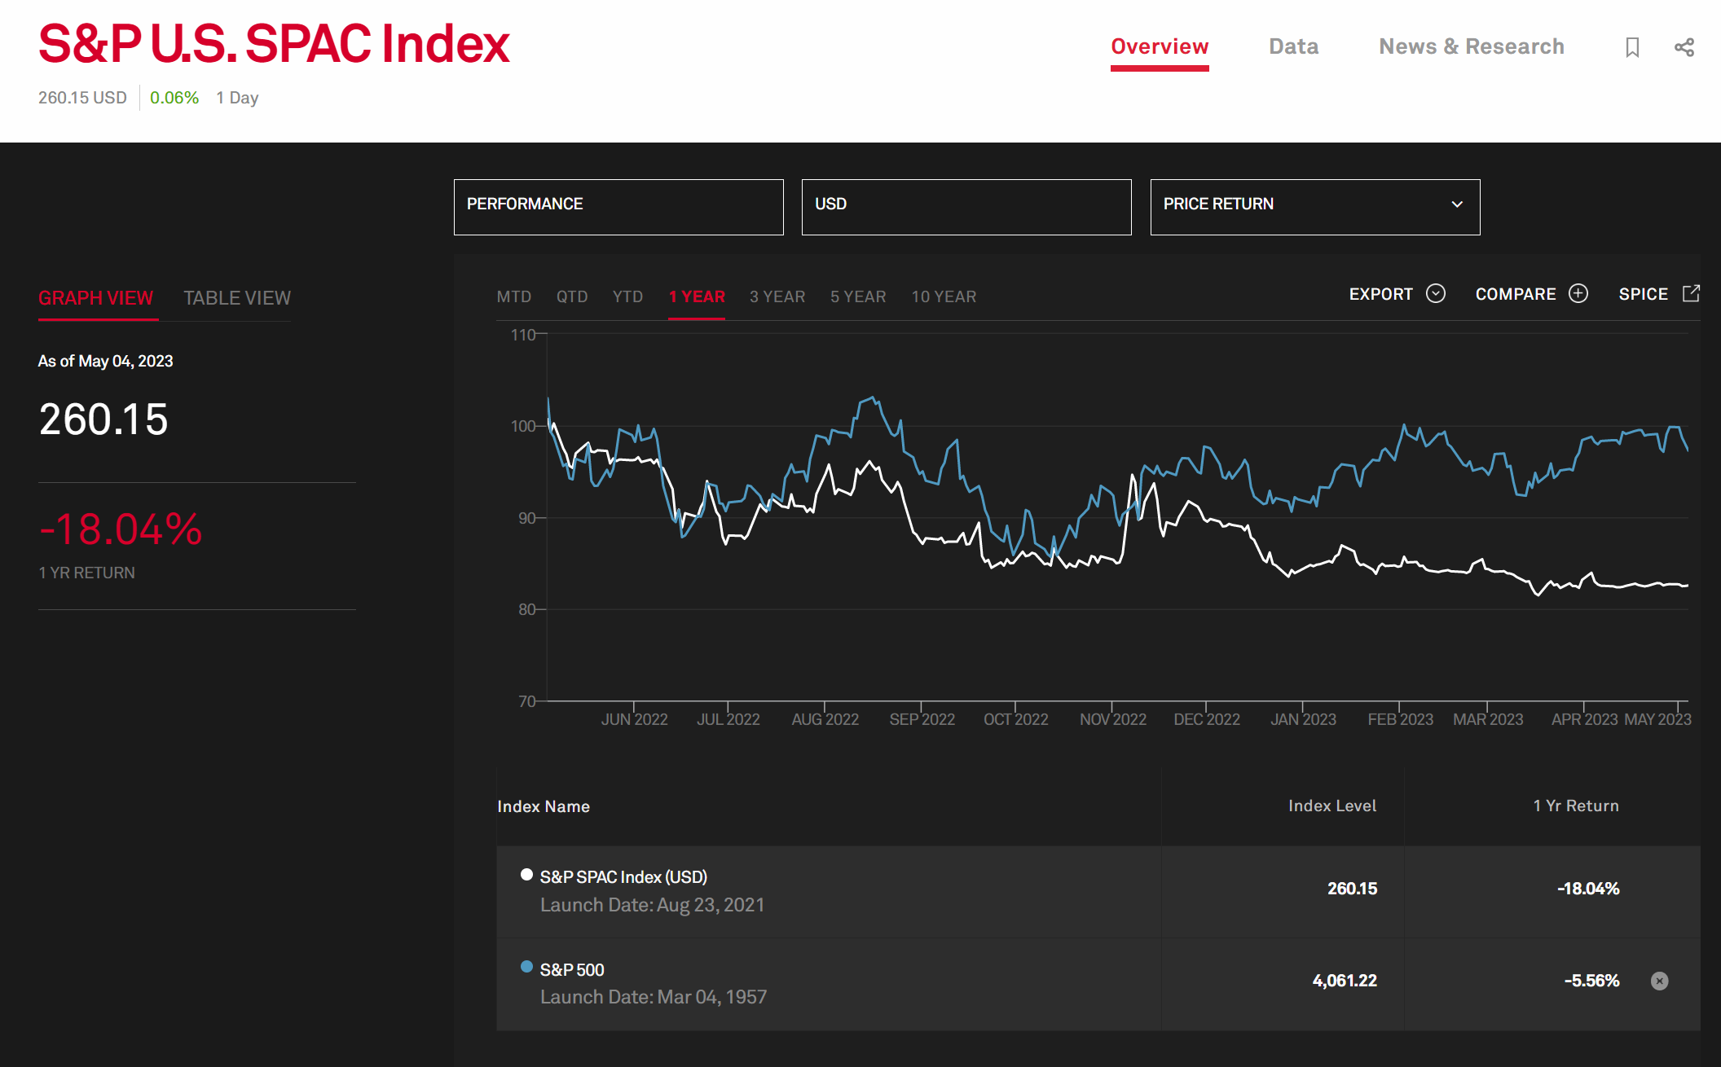Select the 3 Year time range
The image size is (1721, 1067).
[x=777, y=296]
